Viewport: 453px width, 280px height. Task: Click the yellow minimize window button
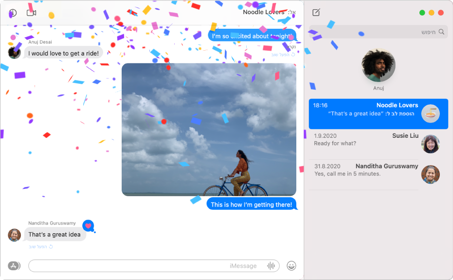coord(431,13)
